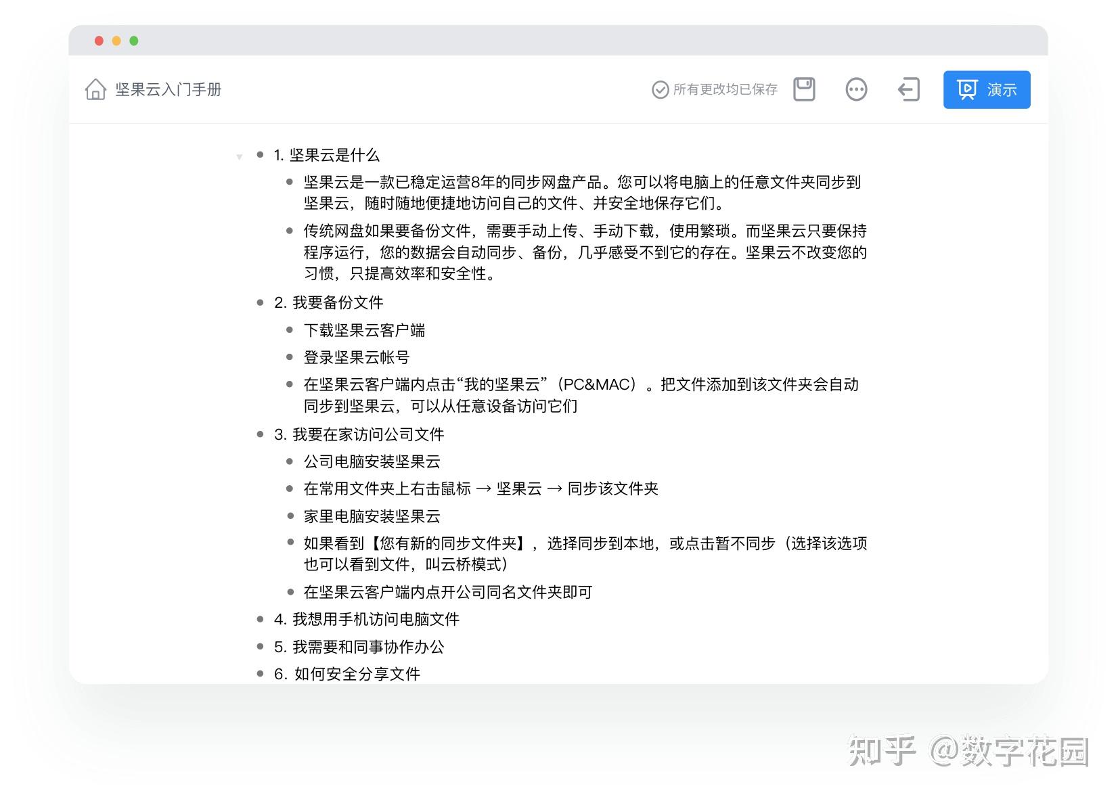Click the checkmark icon beside 所有更改均已保存
The width and height of the screenshot is (1118, 797).
[658, 89]
